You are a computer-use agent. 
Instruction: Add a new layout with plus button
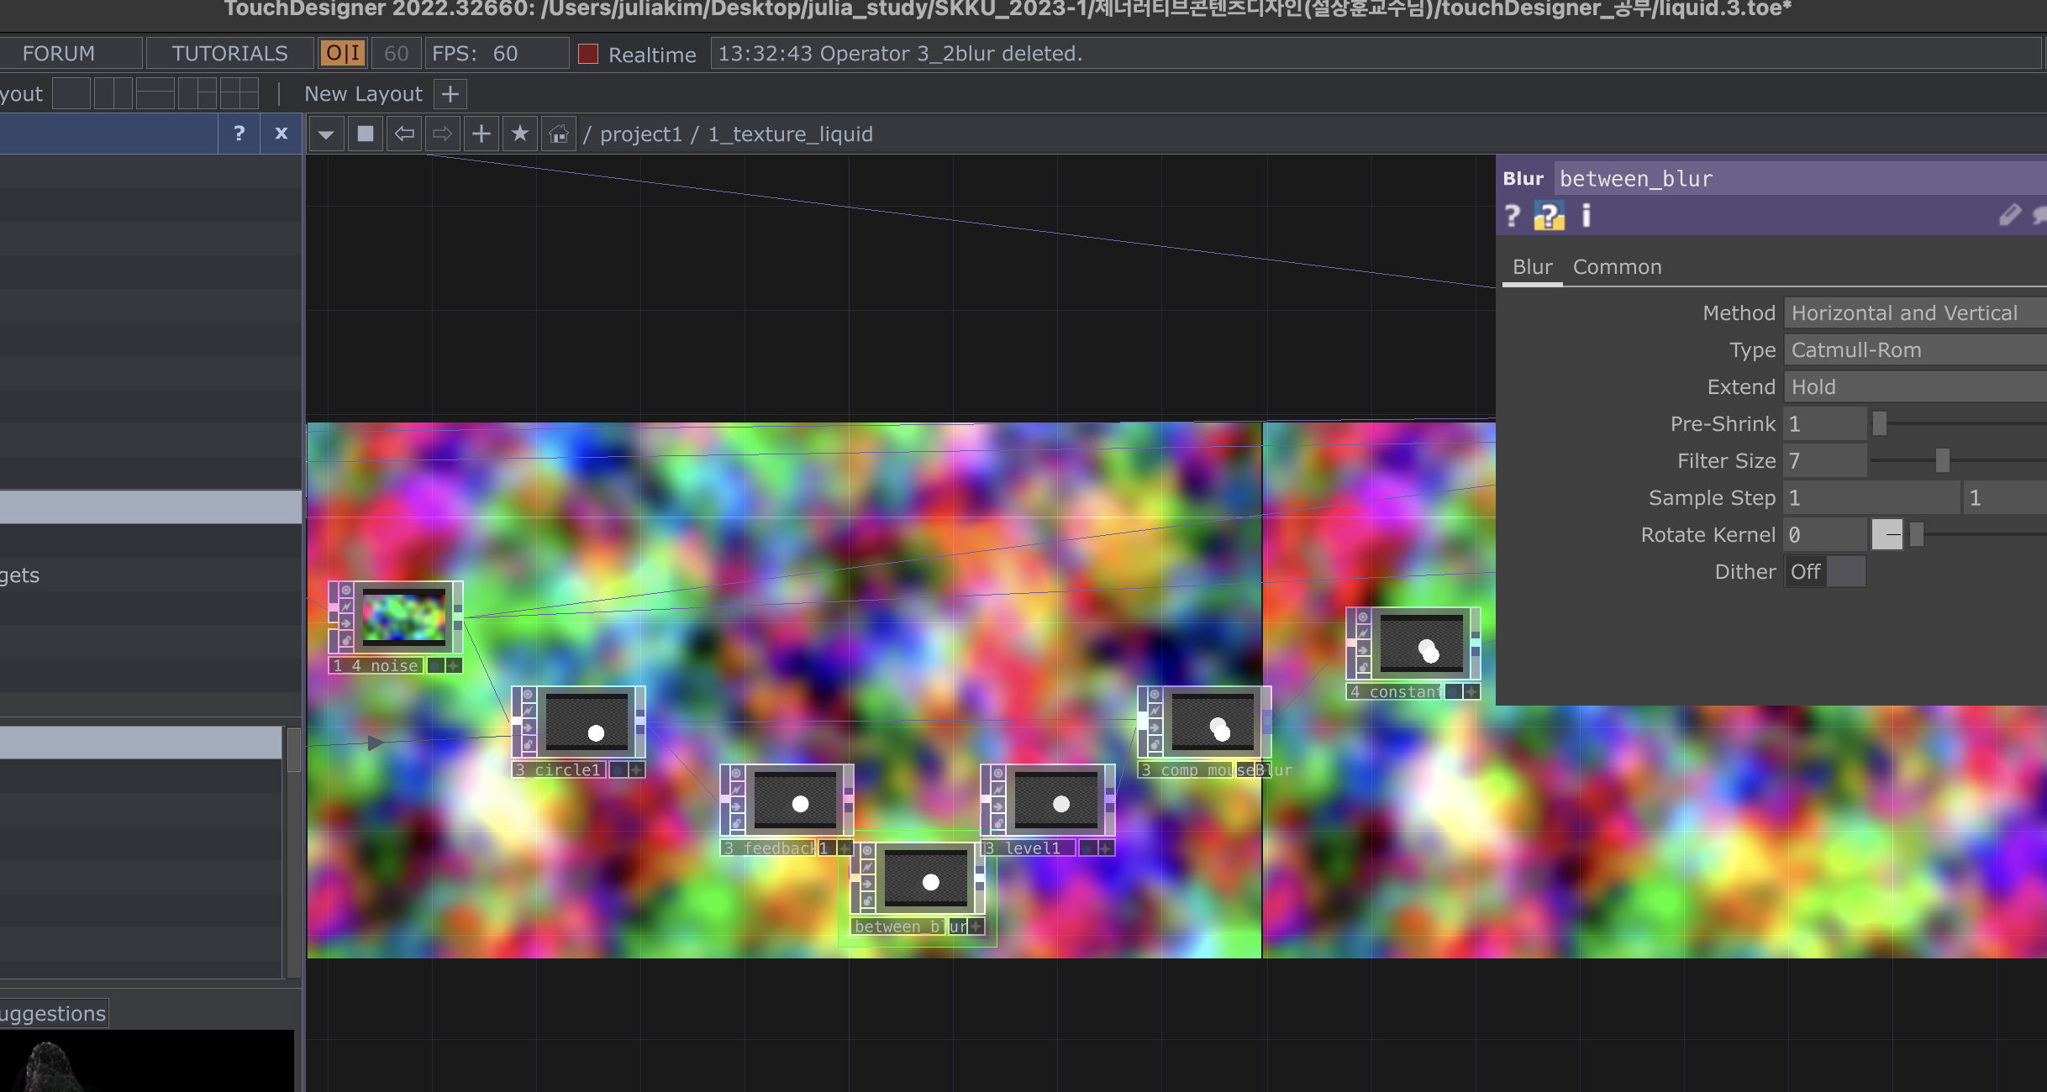coord(450,94)
